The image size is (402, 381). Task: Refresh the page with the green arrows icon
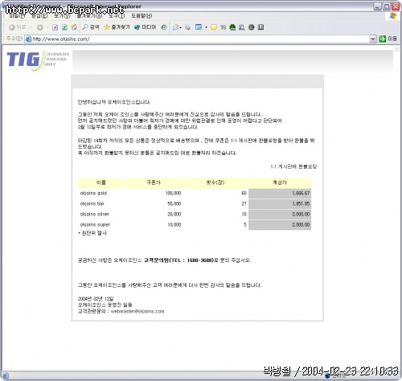[x=64, y=27]
